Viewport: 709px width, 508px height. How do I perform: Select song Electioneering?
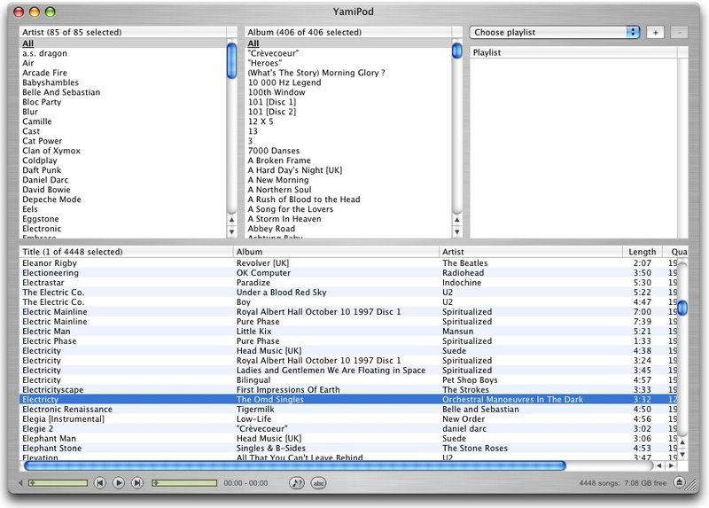coord(348,273)
